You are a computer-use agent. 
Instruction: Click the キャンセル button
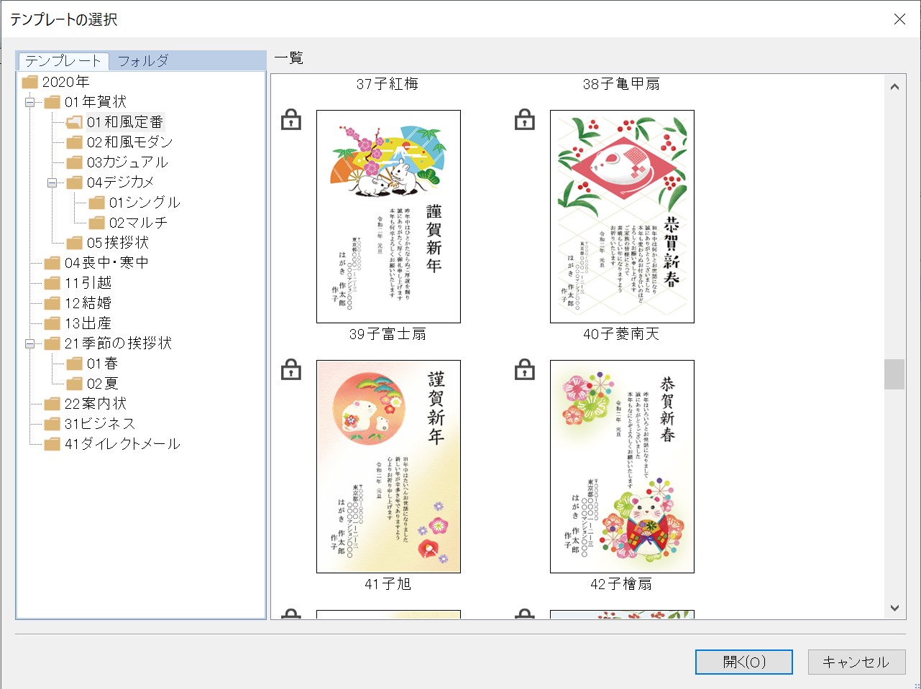click(x=856, y=662)
